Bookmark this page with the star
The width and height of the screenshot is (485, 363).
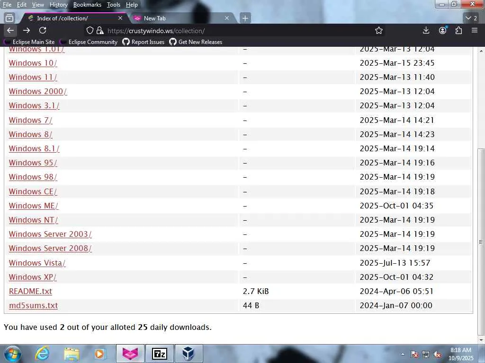tap(378, 30)
